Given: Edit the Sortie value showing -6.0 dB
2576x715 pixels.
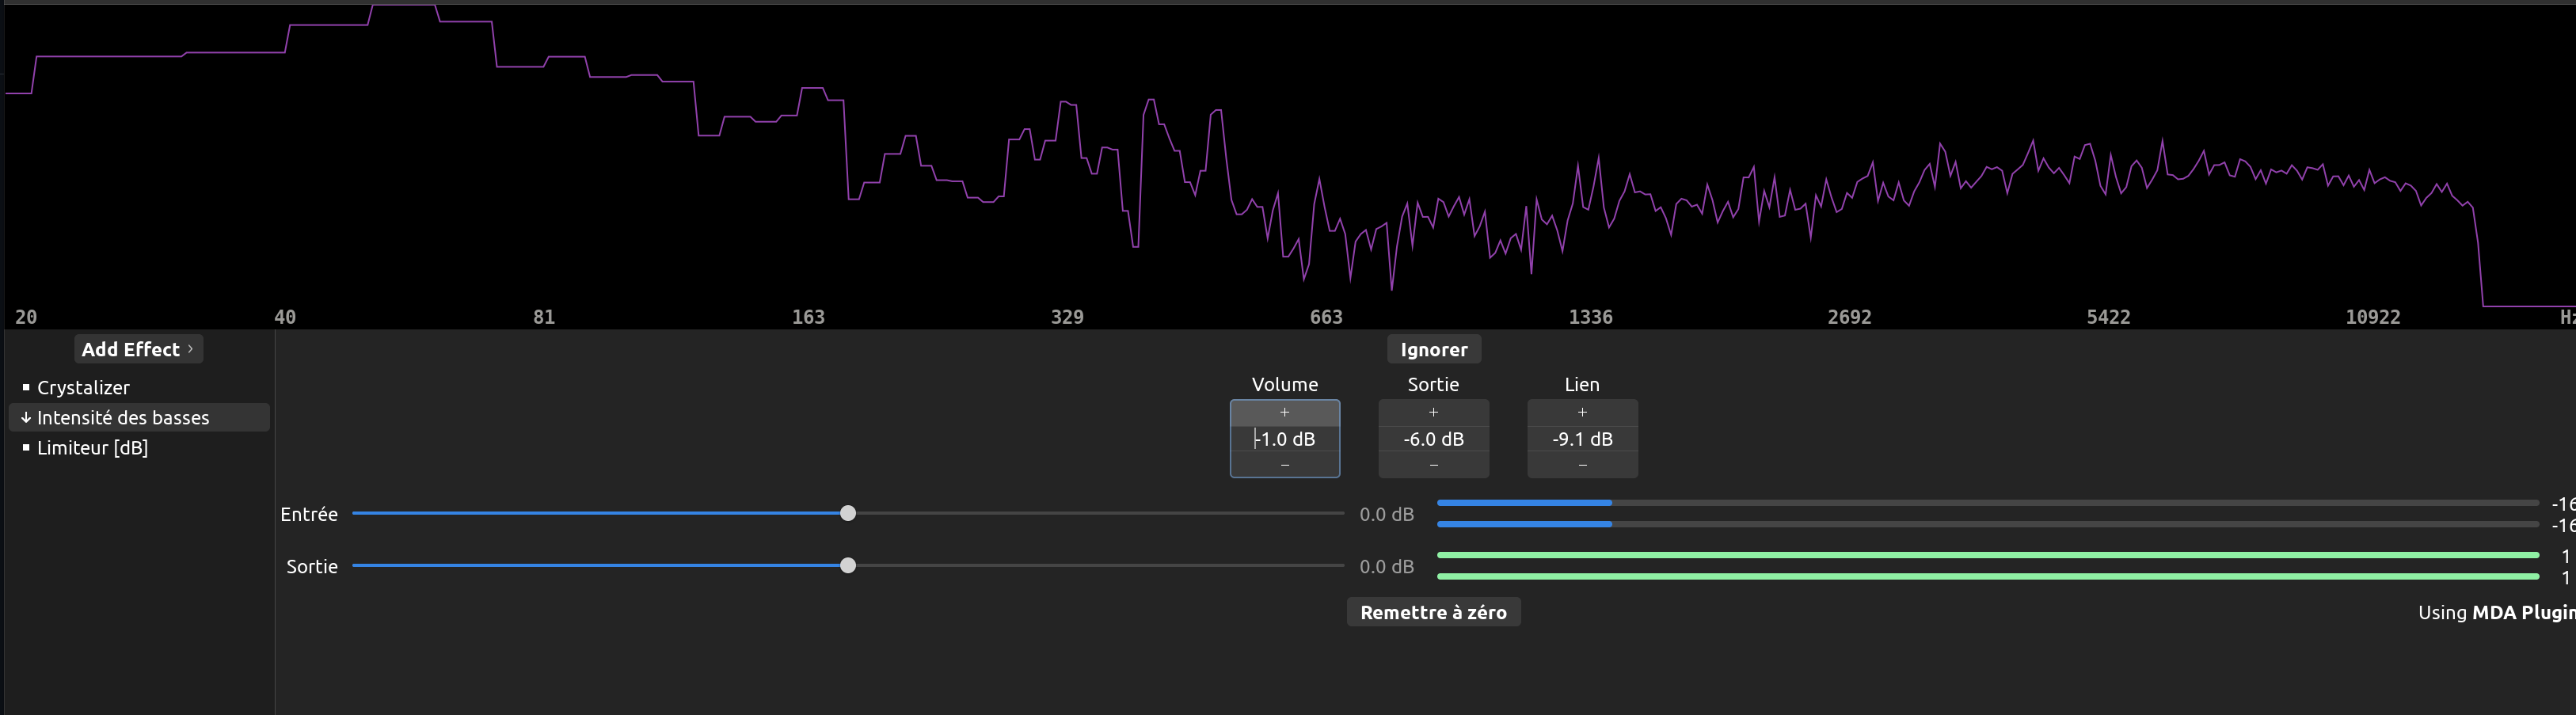Looking at the screenshot, I should (x=1433, y=438).
